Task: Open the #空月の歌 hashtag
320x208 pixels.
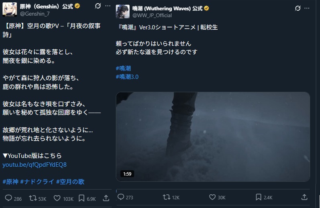Action: [70, 182]
